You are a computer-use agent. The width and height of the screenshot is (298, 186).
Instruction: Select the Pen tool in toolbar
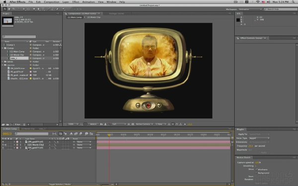pos(38,9)
